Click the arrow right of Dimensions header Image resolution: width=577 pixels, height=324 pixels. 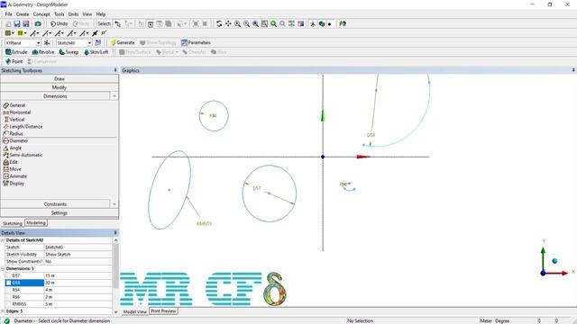tap(114, 96)
